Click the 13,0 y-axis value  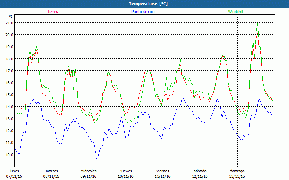pos(8,118)
